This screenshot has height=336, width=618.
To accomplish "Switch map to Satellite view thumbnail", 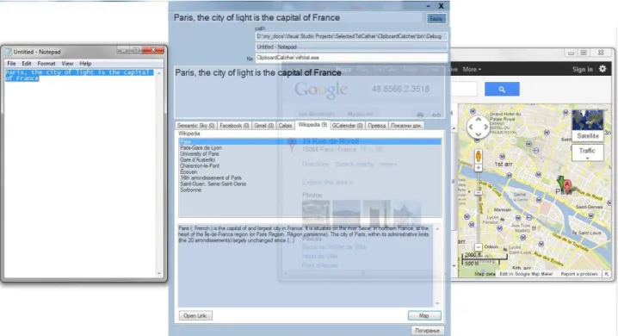I will (587, 126).
